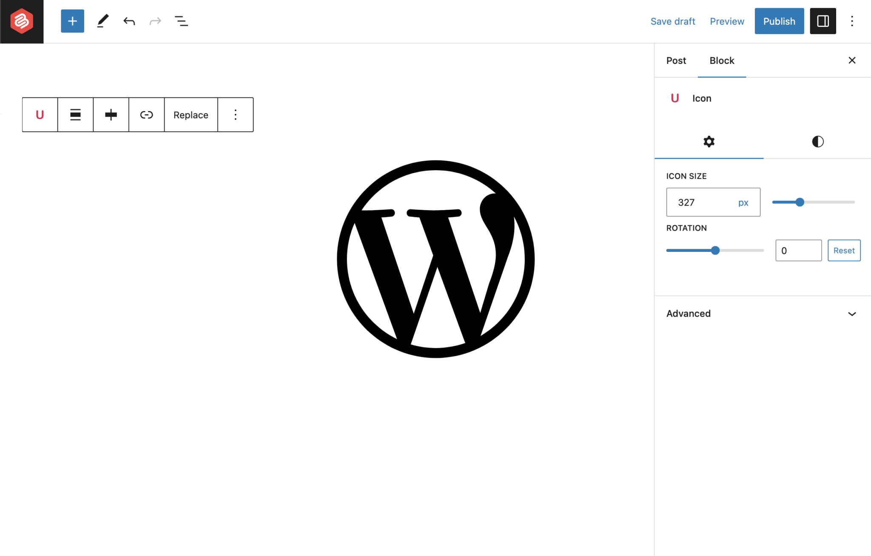This screenshot has height=556, width=871.
Task: Click the ICON SIZE label
Action: [x=686, y=176]
